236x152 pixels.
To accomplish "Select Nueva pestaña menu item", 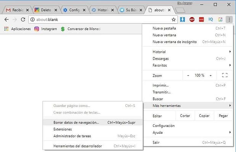I will [x=188, y=28].
